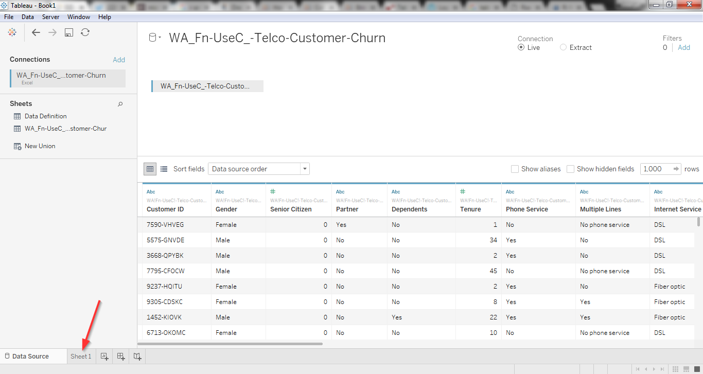Click the refresh data source icon
Image resolution: width=703 pixels, height=374 pixels.
pos(85,32)
